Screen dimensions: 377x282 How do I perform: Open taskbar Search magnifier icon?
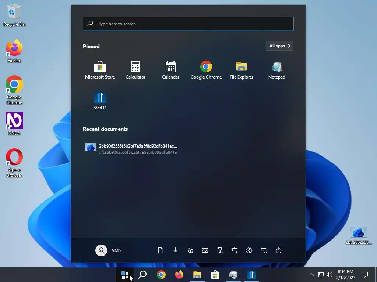click(x=143, y=275)
